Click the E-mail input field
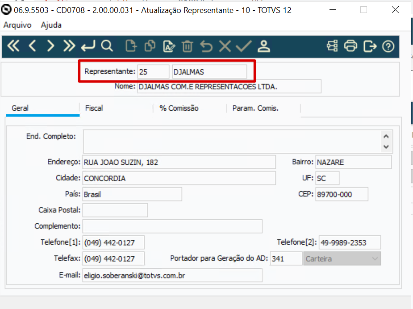This screenshot has height=309, width=413. 172,275
